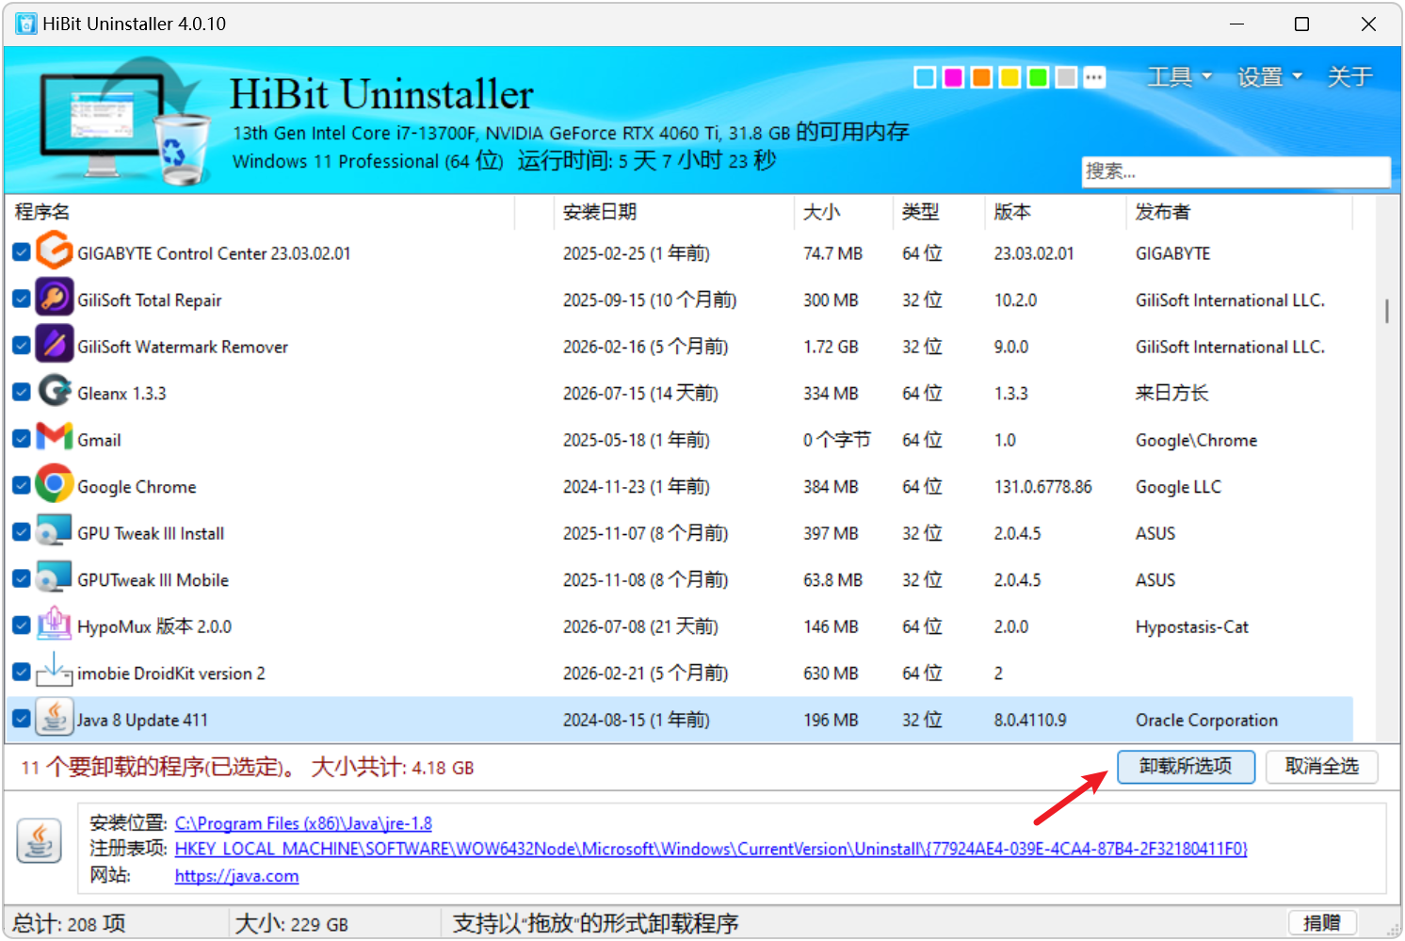Click the Java 8 Update 411 row icon
This screenshot has height=941, width=1405.
pos(55,719)
